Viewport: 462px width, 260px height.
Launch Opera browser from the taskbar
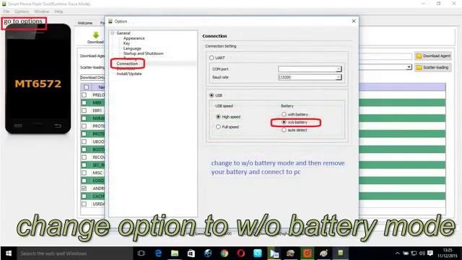tap(240, 253)
